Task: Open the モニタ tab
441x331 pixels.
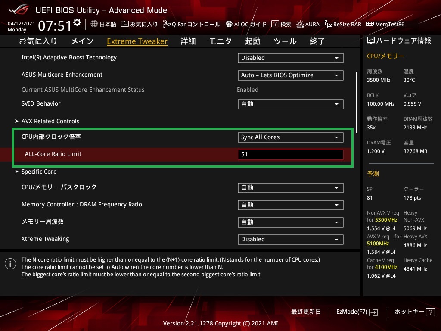Action: [x=220, y=41]
